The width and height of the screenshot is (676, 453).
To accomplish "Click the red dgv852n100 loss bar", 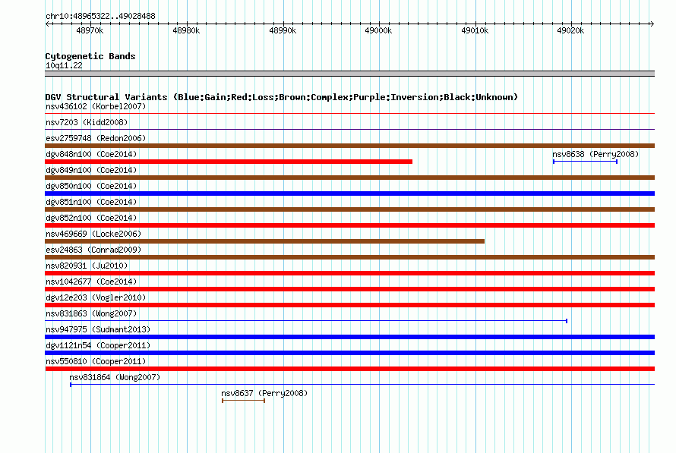I will coord(349,225).
